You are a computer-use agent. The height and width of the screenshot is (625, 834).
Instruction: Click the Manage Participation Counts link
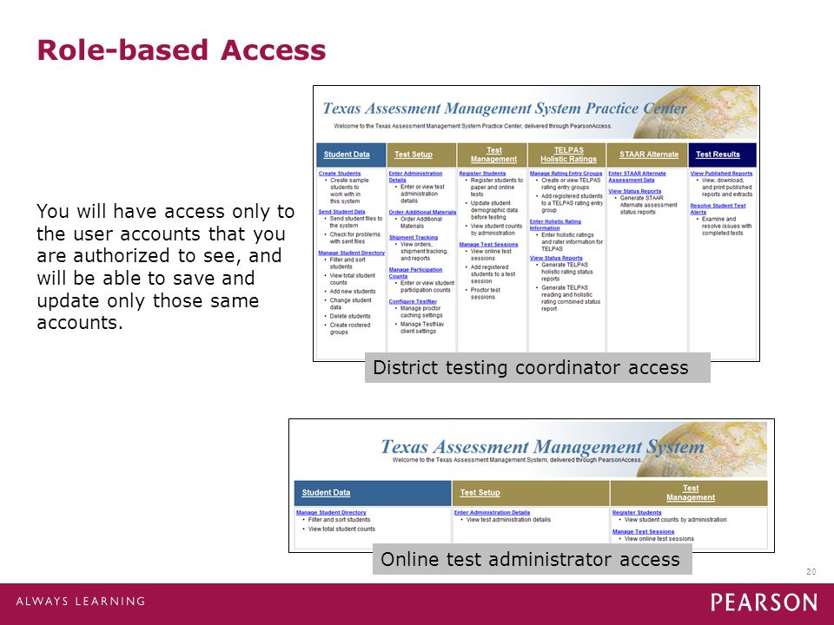415,273
